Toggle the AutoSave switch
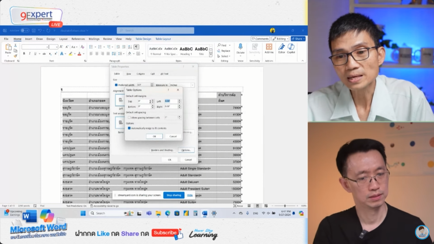 25,31
